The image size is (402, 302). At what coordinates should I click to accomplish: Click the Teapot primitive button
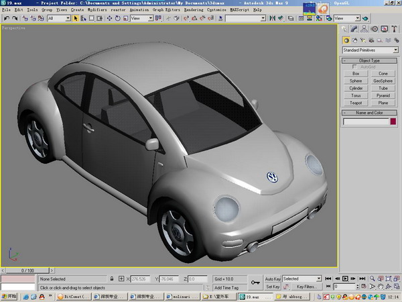[x=356, y=103]
